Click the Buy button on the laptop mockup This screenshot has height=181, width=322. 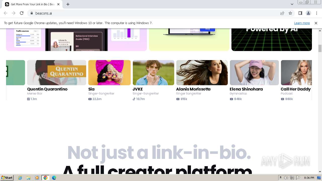pyautogui.click(x=208, y=29)
